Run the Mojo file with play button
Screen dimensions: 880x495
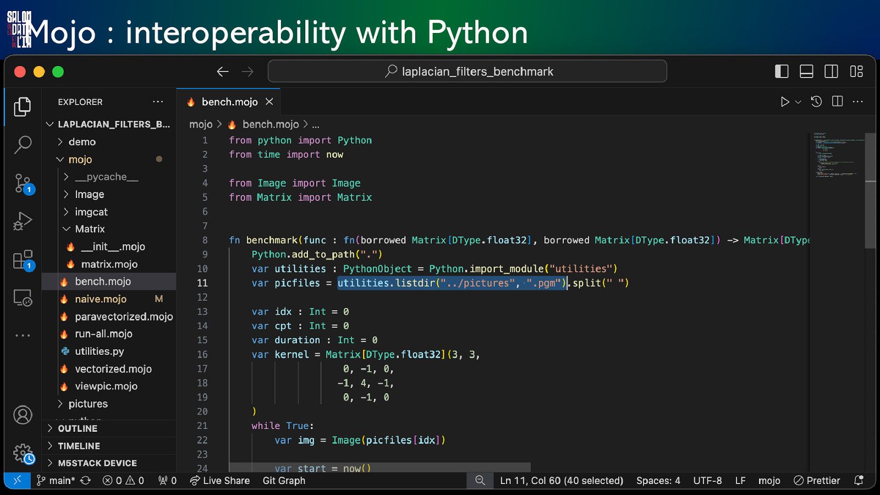[x=785, y=102]
